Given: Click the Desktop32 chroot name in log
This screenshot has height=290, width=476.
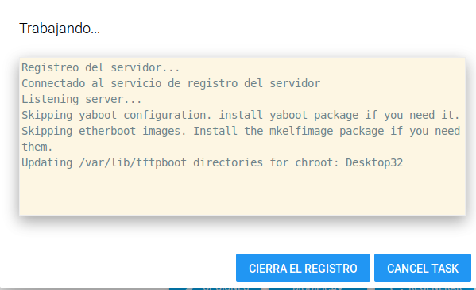Looking at the screenshot, I should pyautogui.click(x=374, y=163).
